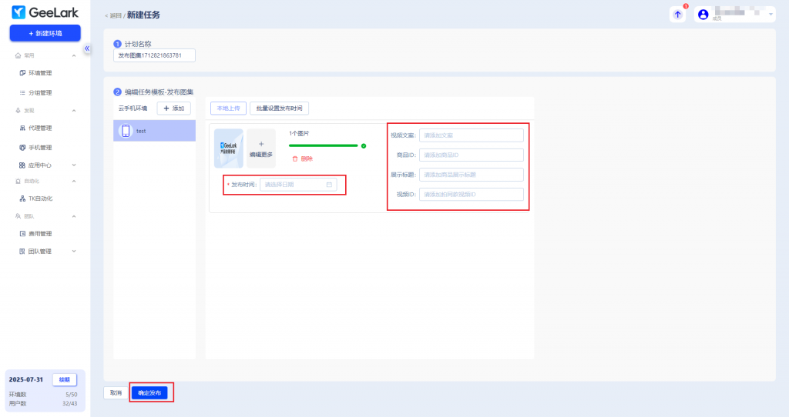Collapse the 自动化 section

point(74,182)
